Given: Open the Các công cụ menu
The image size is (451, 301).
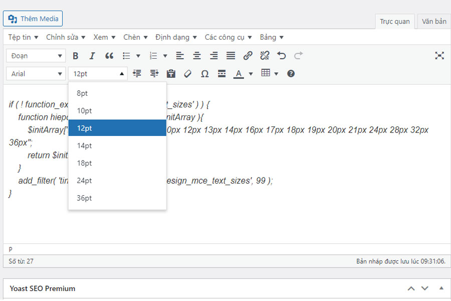Looking at the screenshot, I should tap(228, 37).
